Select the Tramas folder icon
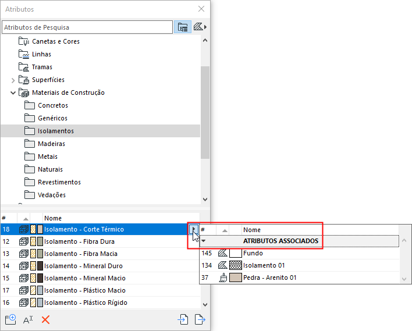This screenshot has width=412, height=331. tap(24, 67)
